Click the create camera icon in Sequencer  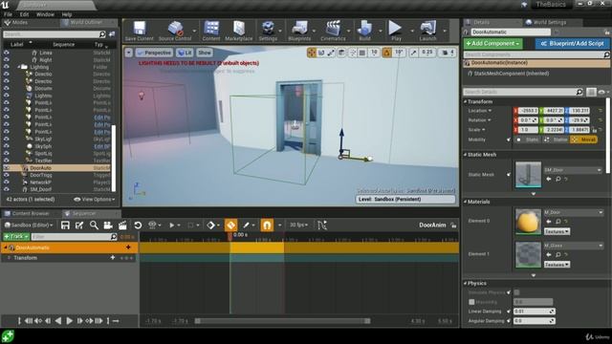108,226
